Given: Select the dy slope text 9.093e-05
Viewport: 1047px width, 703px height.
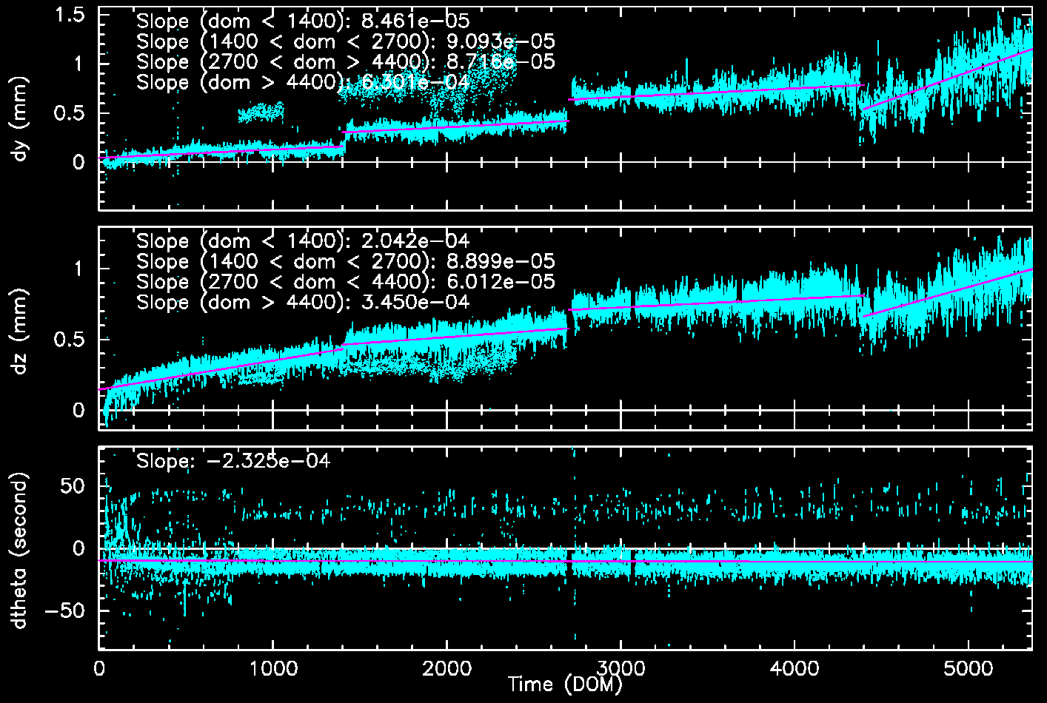Looking at the screenshot, I should click(x=501, y=42).
